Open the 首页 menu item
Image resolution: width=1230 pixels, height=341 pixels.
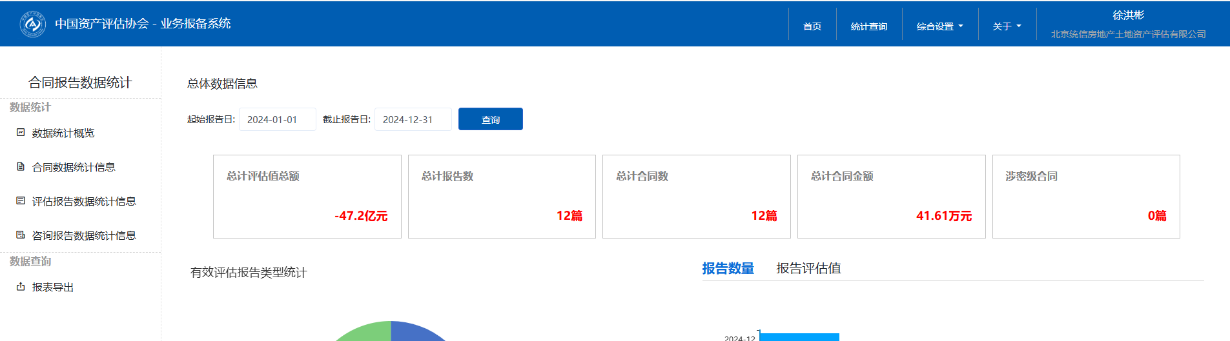[812, 26]
